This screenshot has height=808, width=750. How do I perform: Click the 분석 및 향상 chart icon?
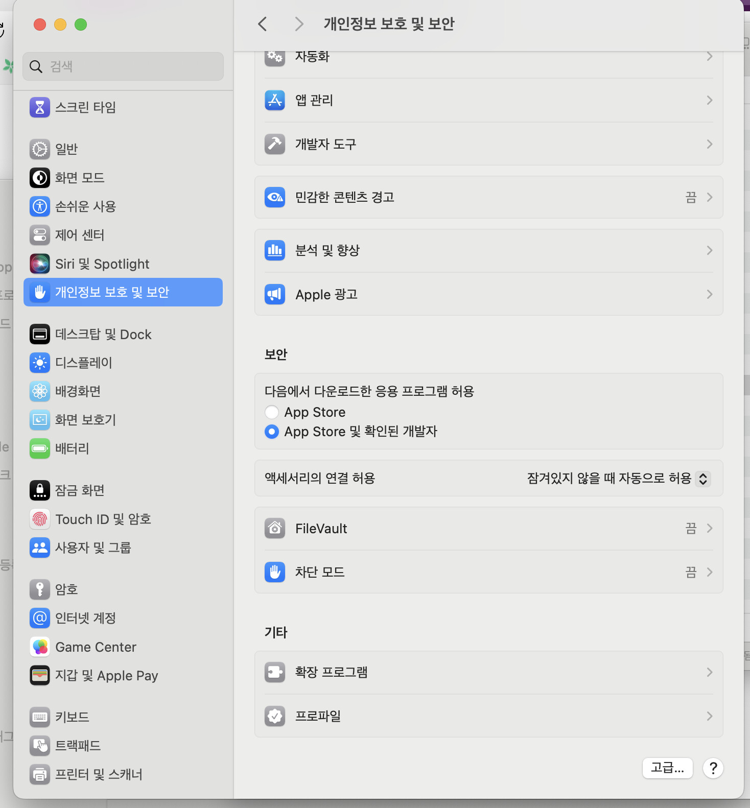click(275, 250)
